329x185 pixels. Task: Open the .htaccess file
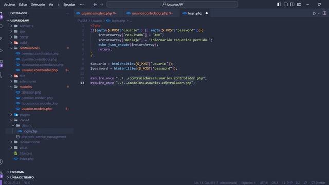pyautogui.click(x=26, y=153)
